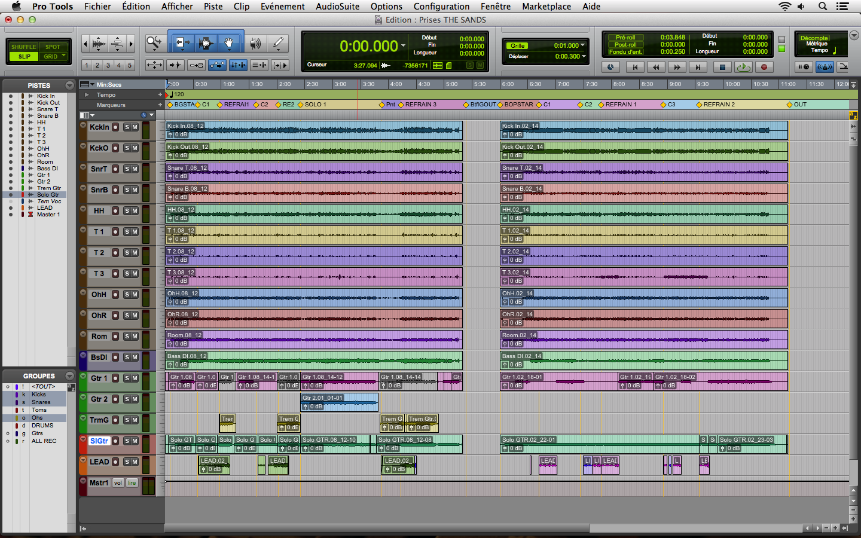
Task: Click the Link Timeline and Edit Selection icon
Action: tap(238, 65)
